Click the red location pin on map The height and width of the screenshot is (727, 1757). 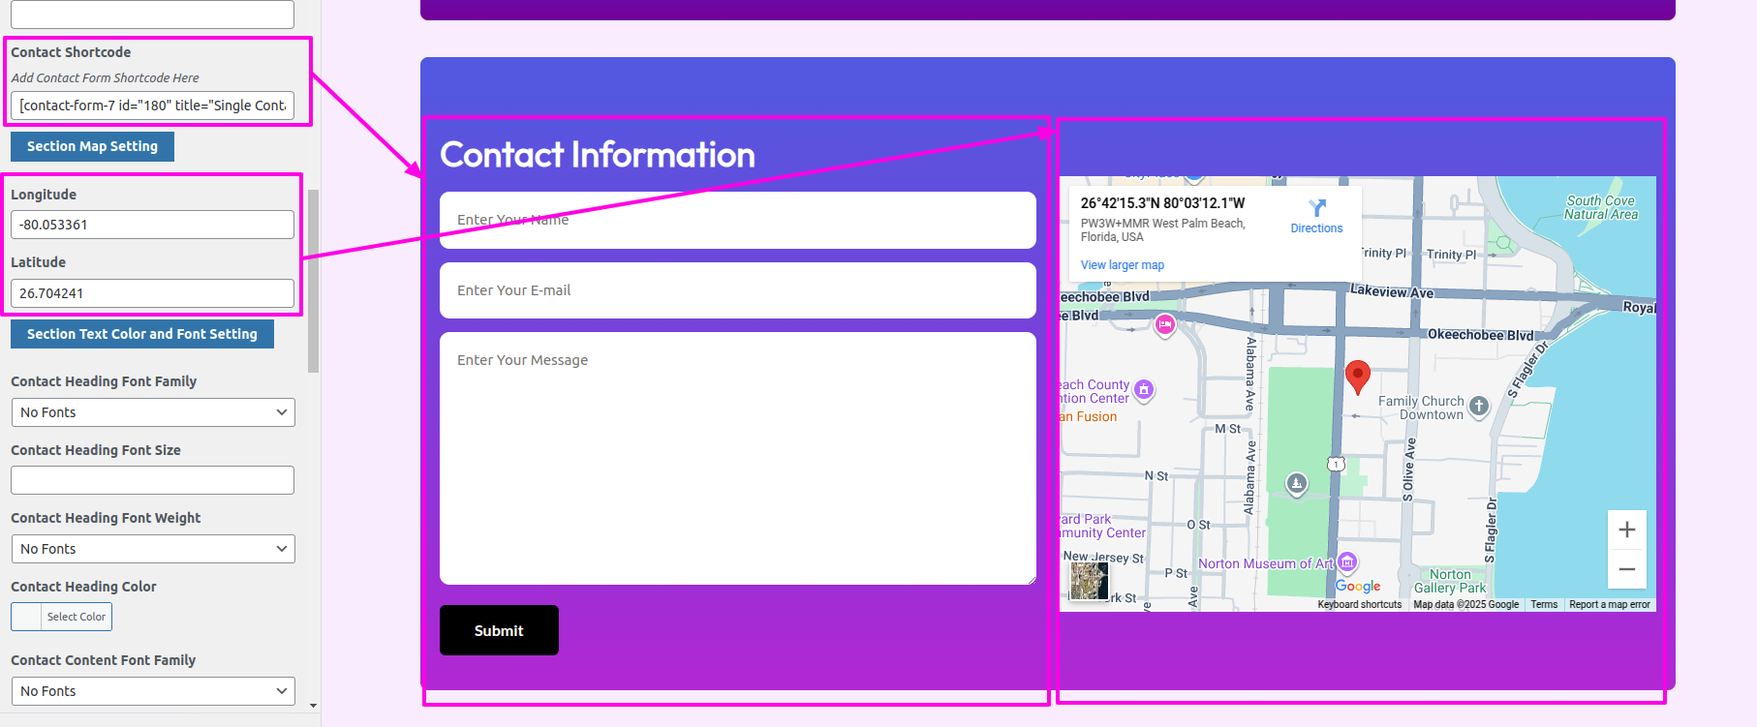point(1358,376)
